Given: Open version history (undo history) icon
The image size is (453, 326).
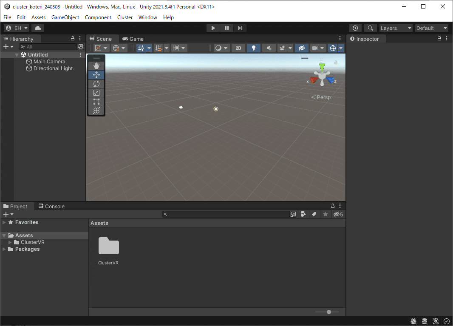Looking at the screenshot, I should click(355, 28).
